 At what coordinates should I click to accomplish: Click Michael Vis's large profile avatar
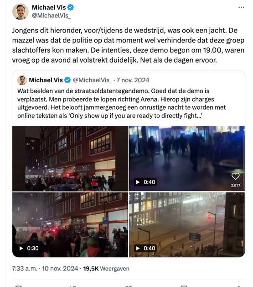click(21, 11)
